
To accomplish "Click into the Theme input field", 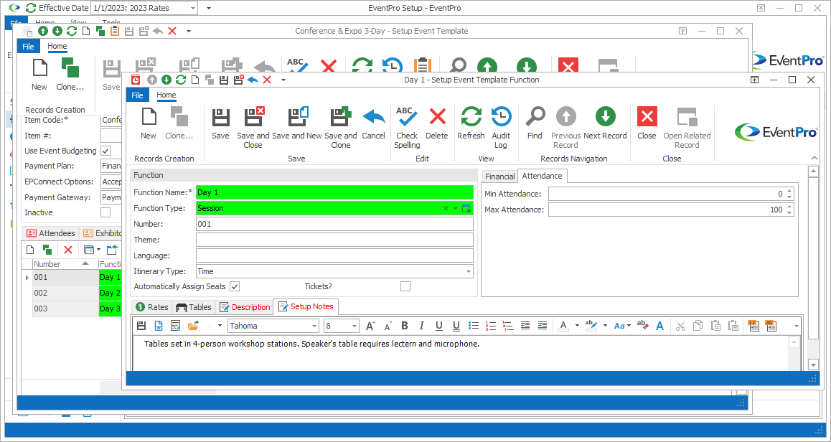I will point(334,240).
